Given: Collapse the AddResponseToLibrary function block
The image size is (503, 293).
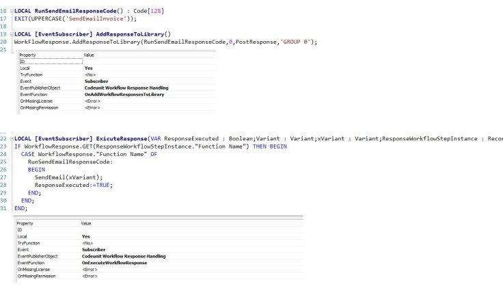Looking at the screenshot, I should coord(11,34).
